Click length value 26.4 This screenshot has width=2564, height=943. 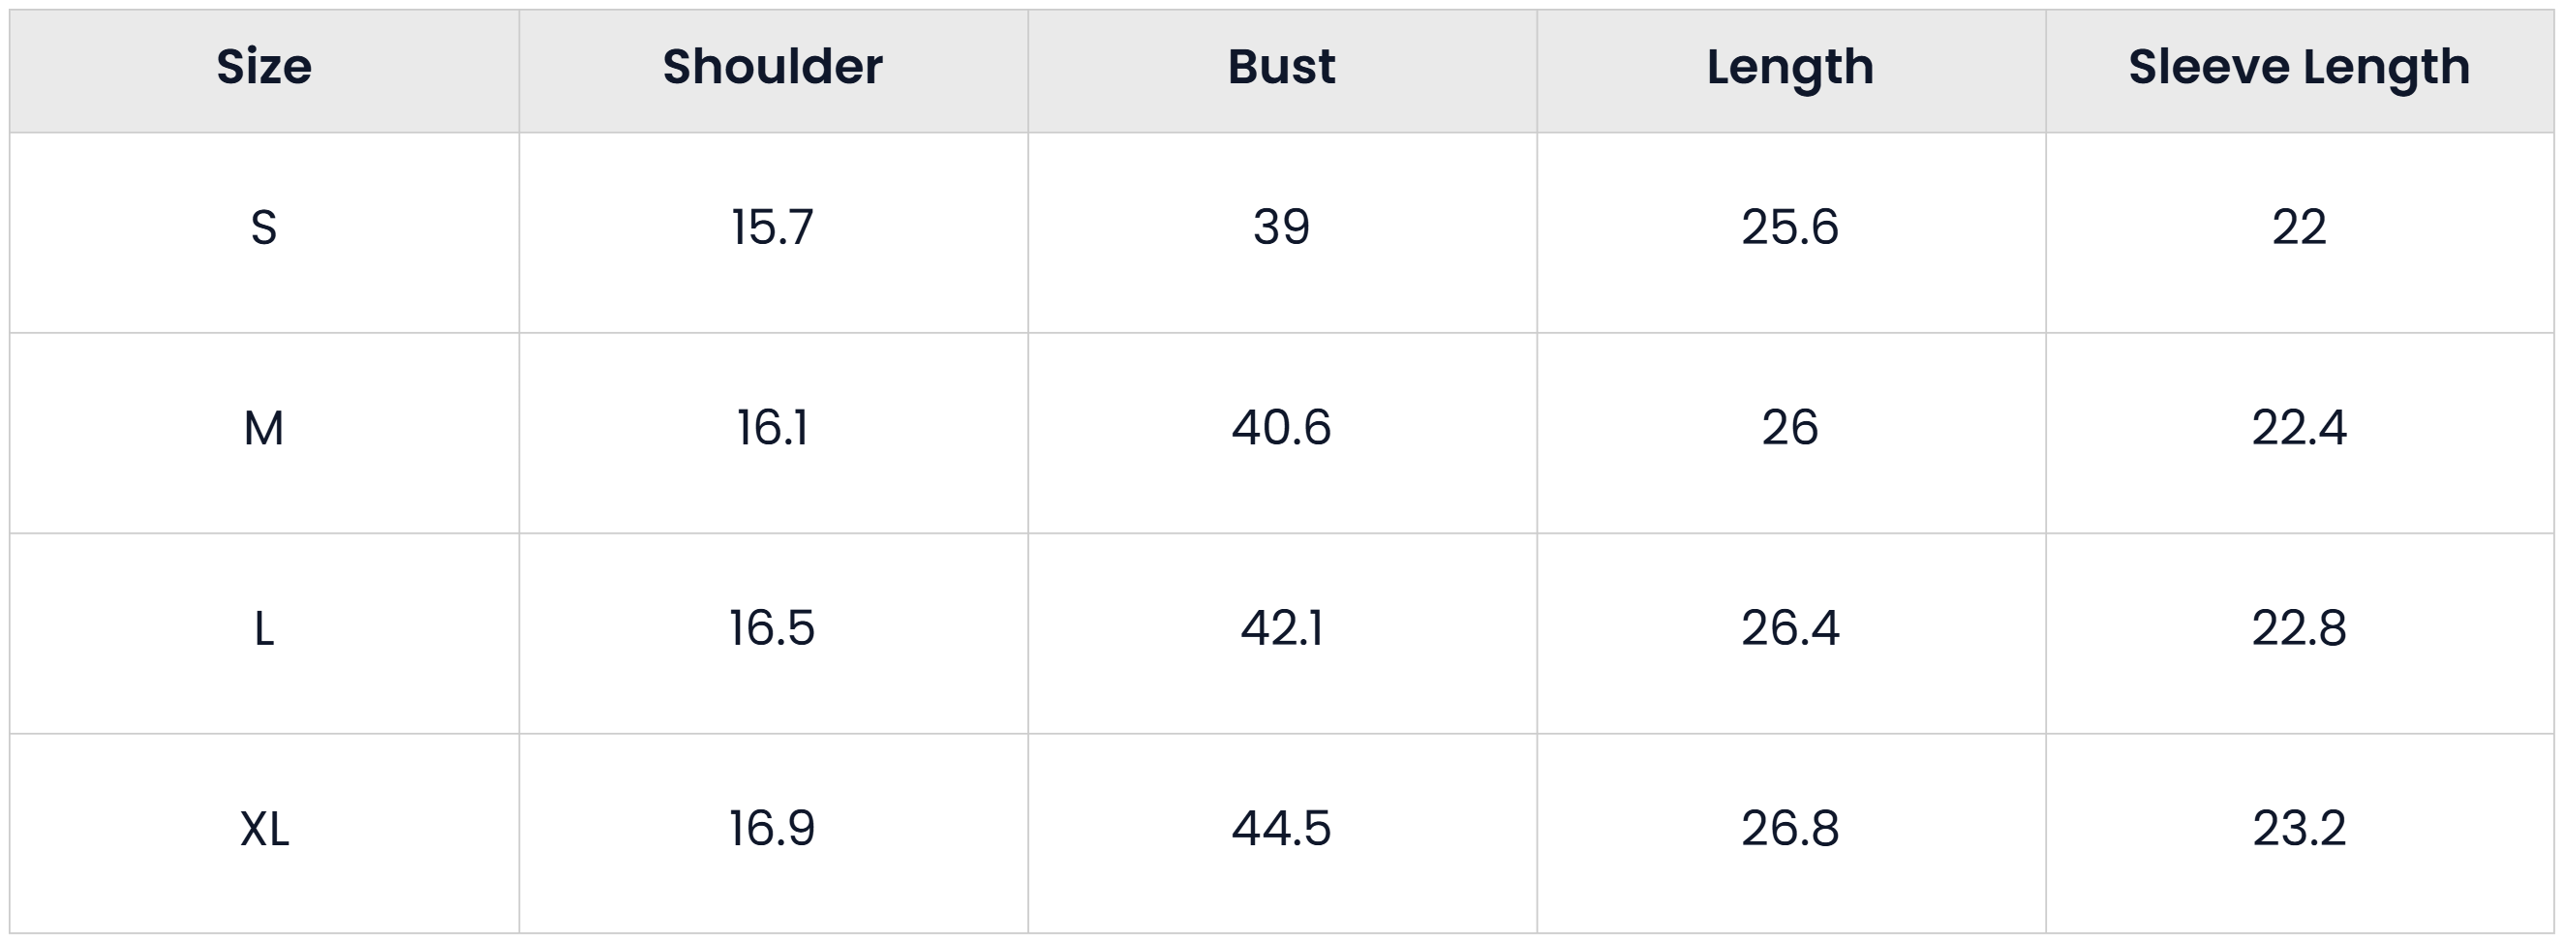(x=1789, y=628)
